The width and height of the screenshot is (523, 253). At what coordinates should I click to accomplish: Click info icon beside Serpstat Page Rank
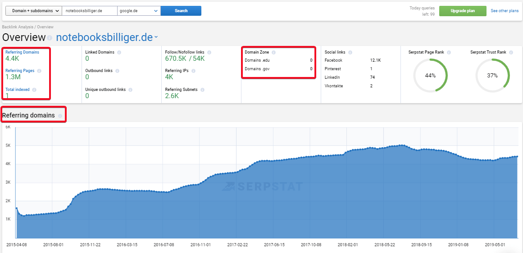click(449, 52)
